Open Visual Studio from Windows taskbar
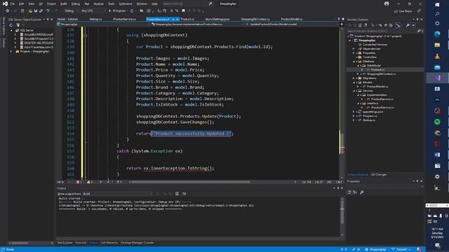This screenshot has width=449, height=252. (x=437, y=78)
